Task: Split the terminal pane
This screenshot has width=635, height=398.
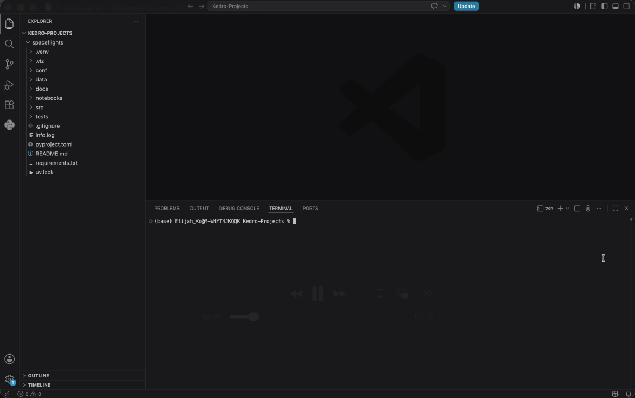Action: (577, 209)
